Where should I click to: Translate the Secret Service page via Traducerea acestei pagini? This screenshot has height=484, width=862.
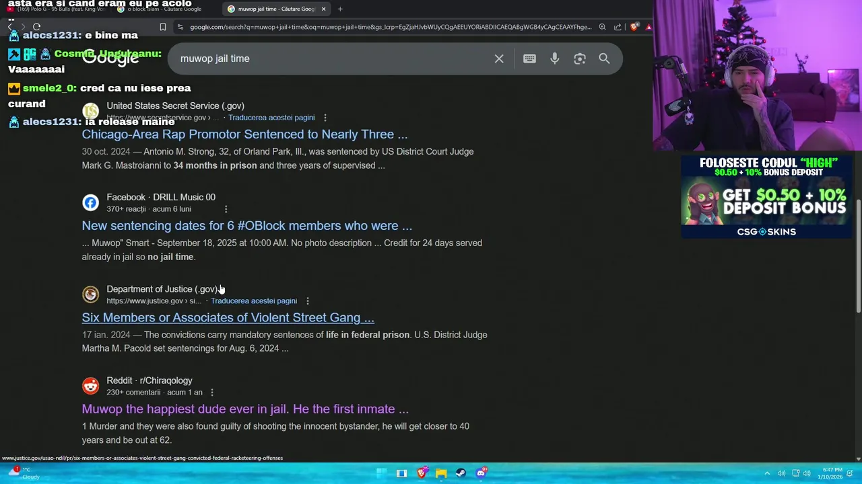pos(271,118)
